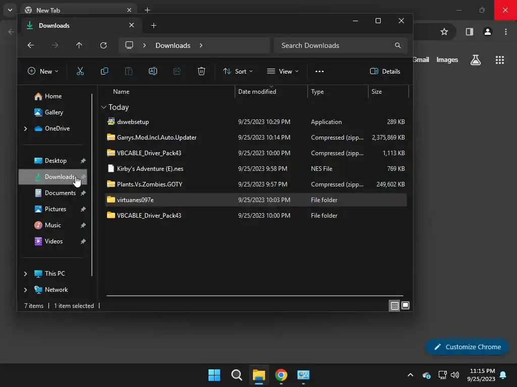Select the Garrys.Mod.Incl.Auto.Updater zip

click(256, 137)
